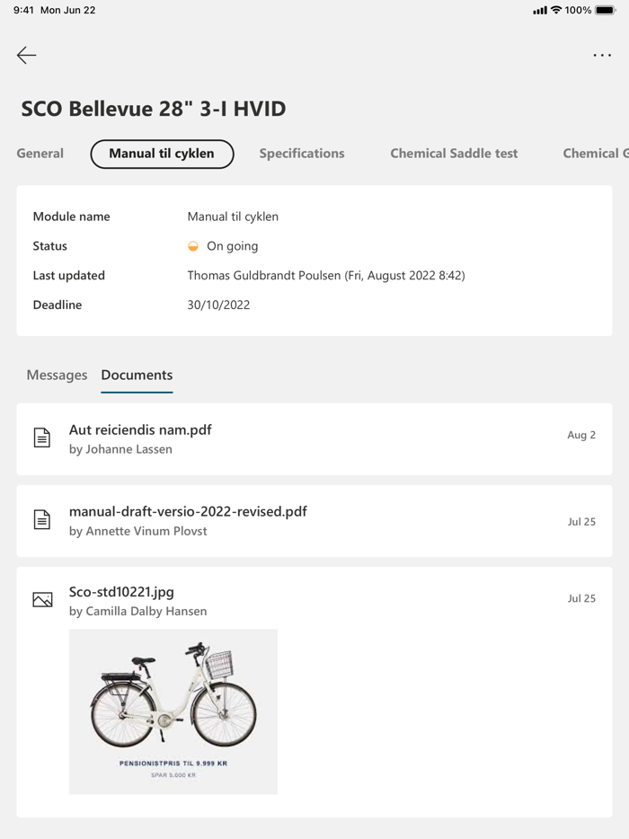
Task: Tap the orange On going status icon
Action: (193, 246)
